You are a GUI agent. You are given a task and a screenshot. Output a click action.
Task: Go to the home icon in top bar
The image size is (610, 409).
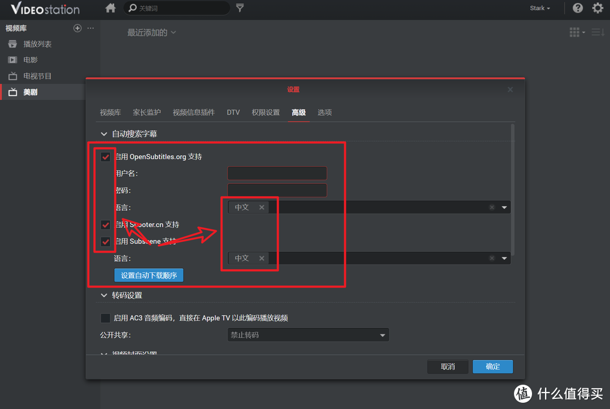(111, 8)
